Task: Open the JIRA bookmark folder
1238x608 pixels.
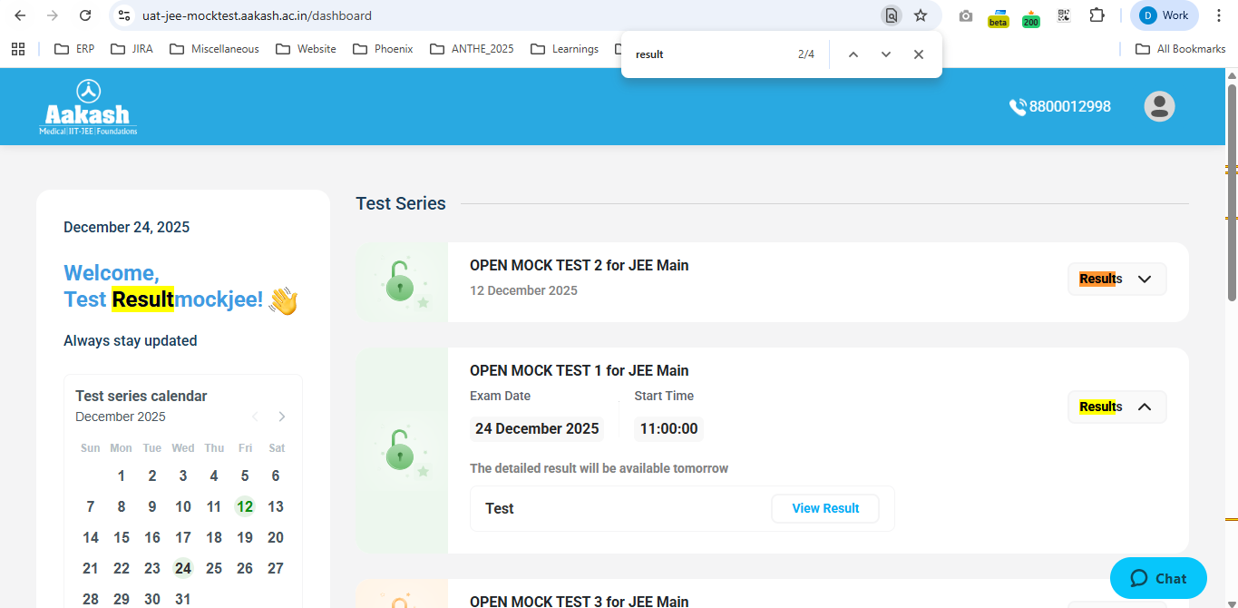Action: 132,49
